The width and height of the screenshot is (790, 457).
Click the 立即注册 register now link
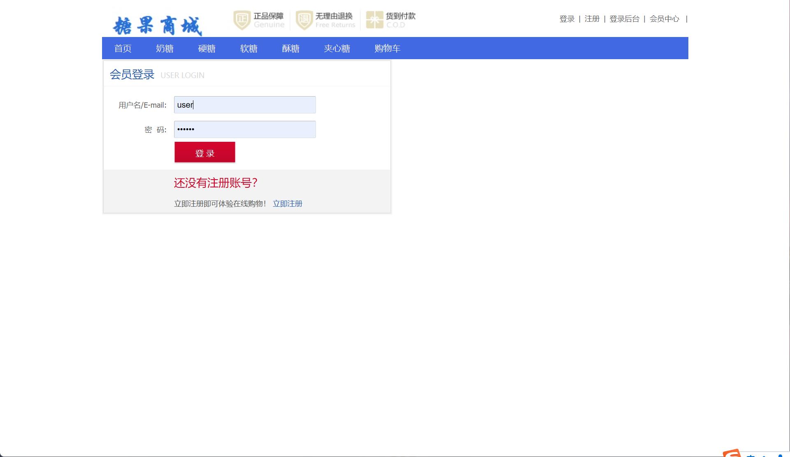tap(288, 203)
